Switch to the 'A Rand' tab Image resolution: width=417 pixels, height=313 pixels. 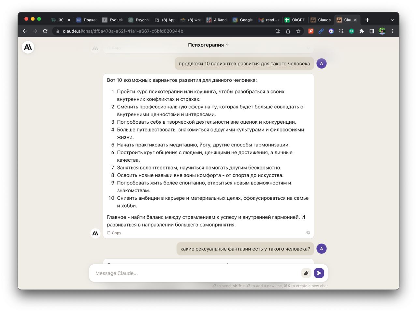[x=217, y=20]
